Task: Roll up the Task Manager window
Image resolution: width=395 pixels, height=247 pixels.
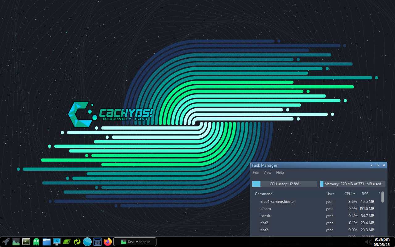Action: [x=372, y=165]
